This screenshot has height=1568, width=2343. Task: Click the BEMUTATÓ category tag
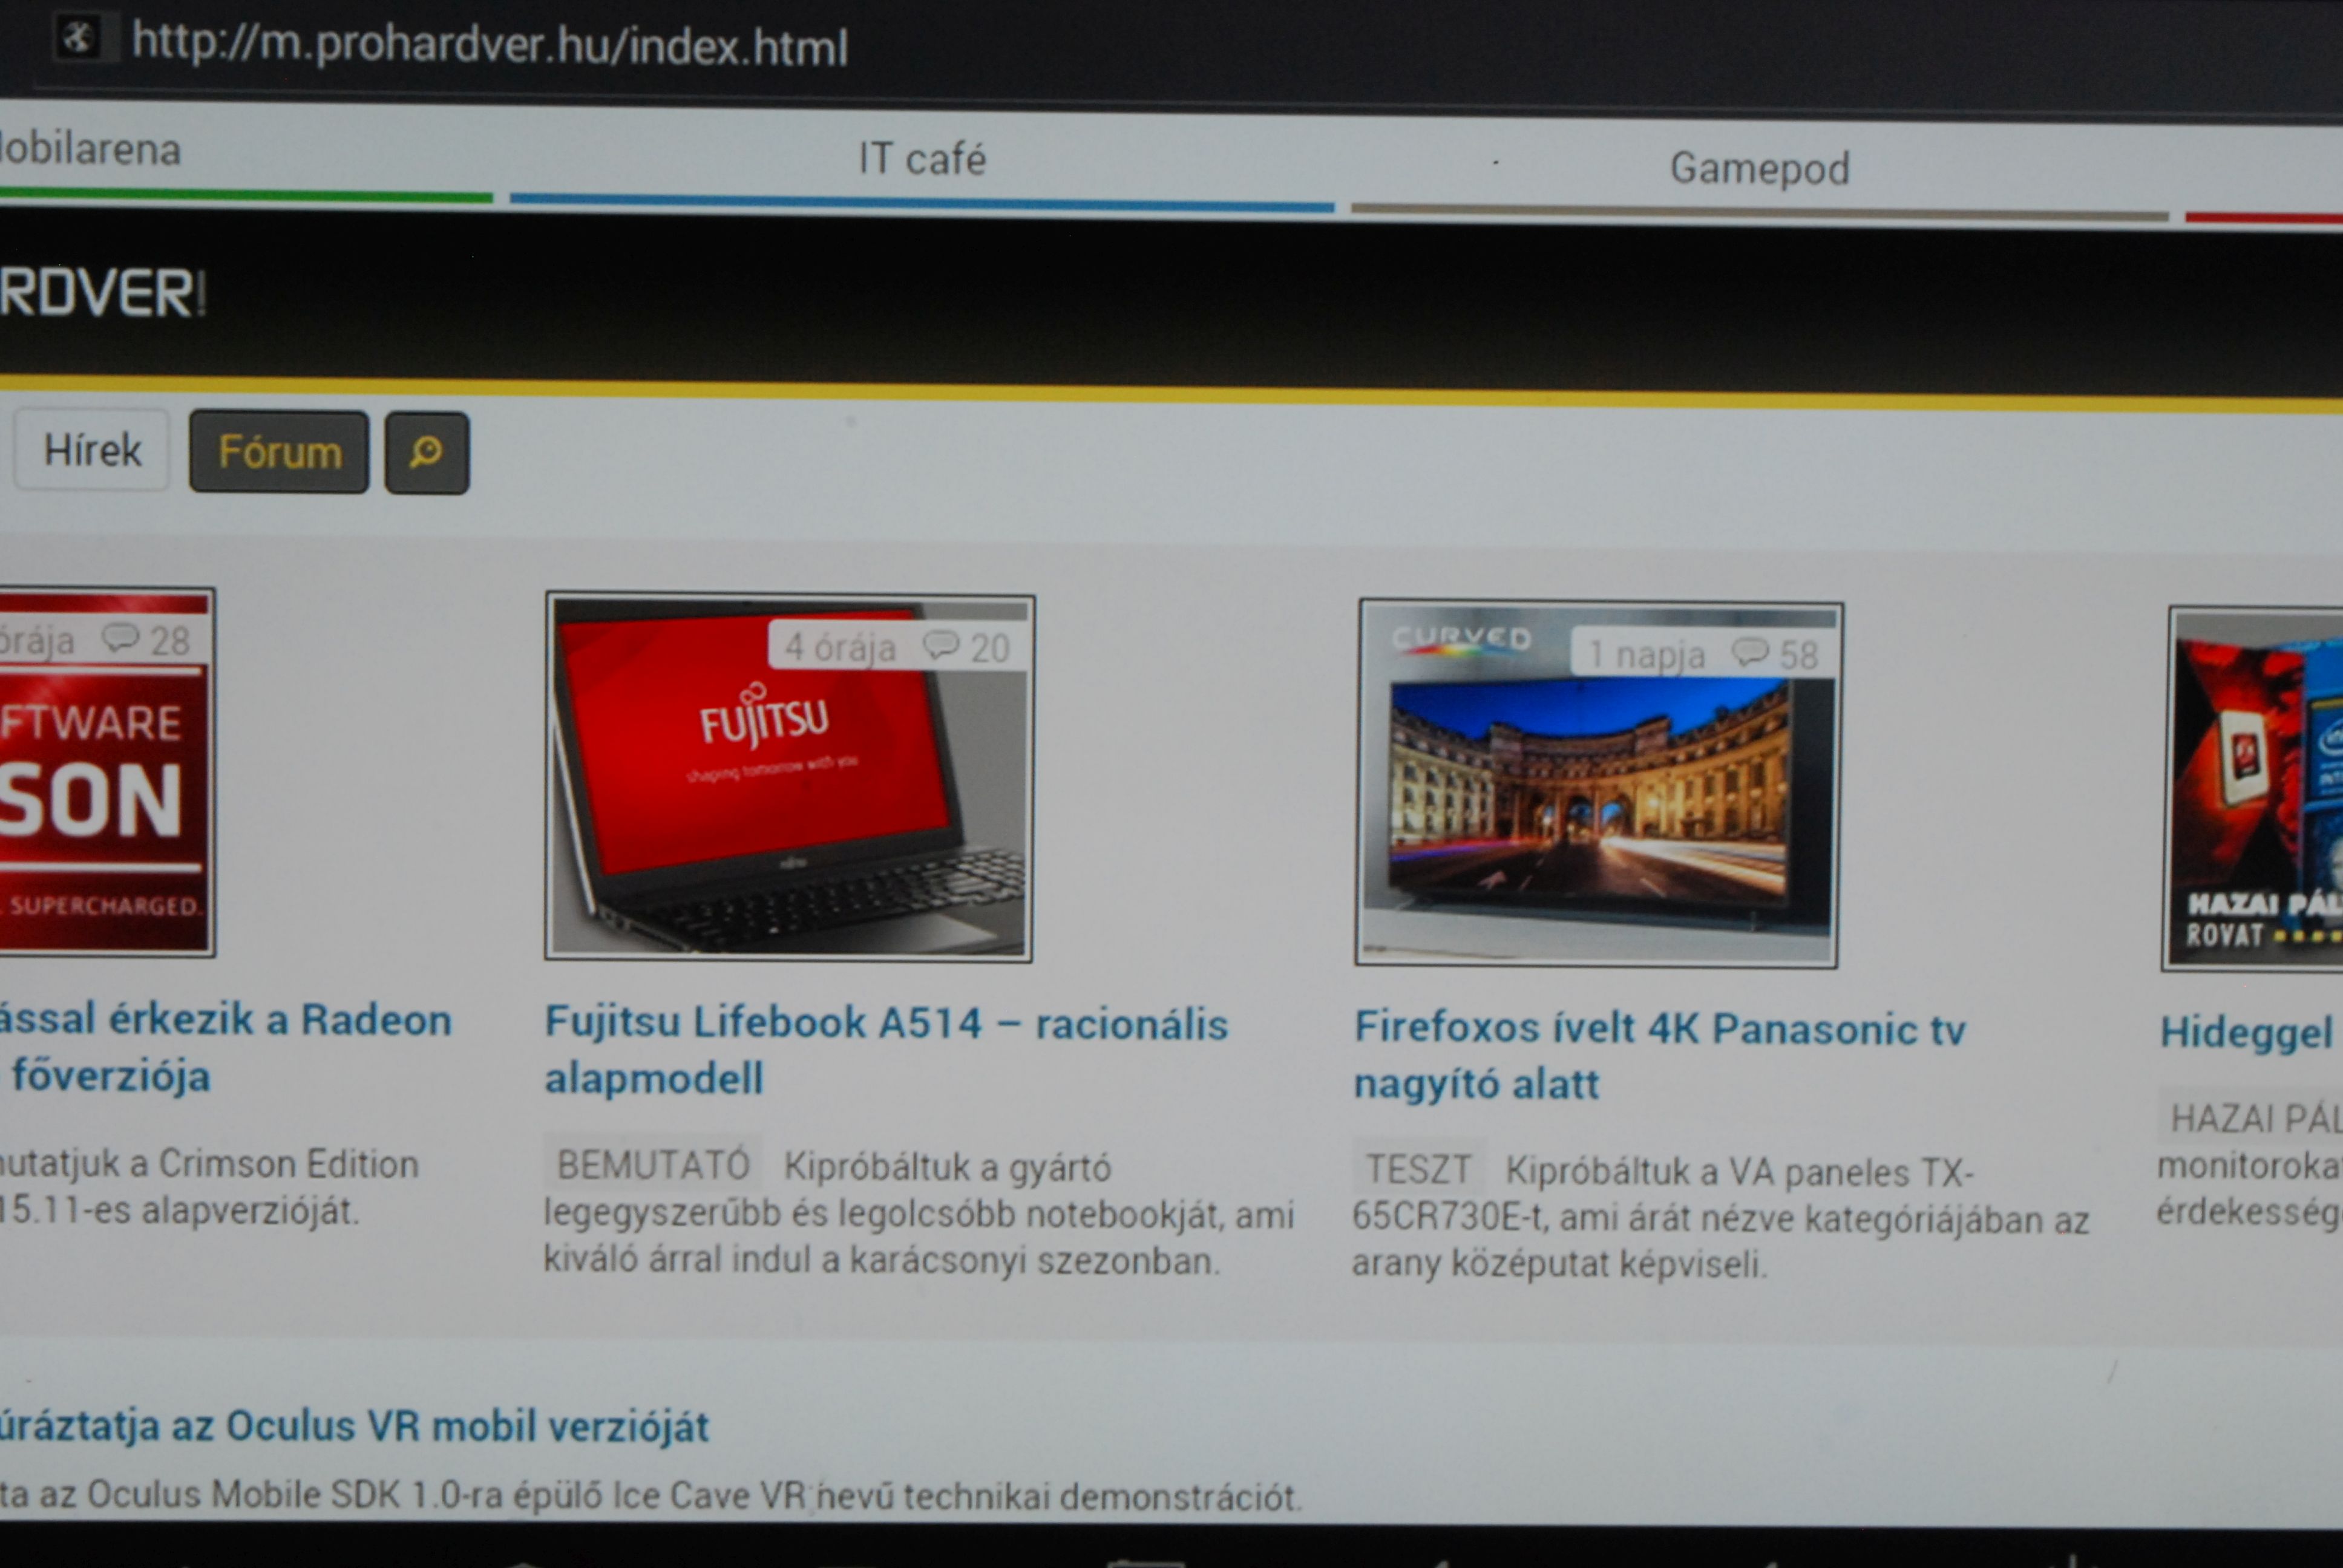click(653, 1165)
